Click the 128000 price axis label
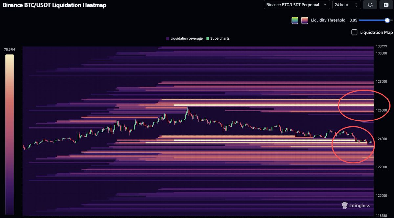This screenshot has width=394, height=218. (382, 82)
